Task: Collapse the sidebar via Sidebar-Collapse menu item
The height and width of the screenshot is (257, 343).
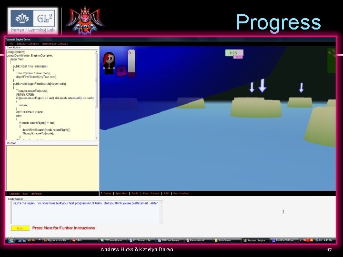Action: pyautogui.click(x=28, y=44)
